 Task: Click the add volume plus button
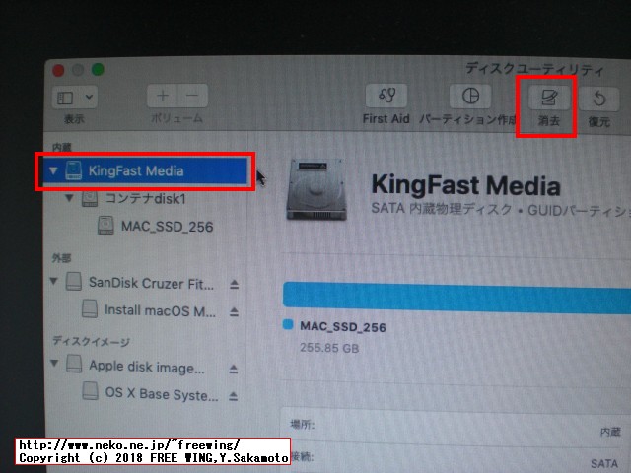coord(163,96)
